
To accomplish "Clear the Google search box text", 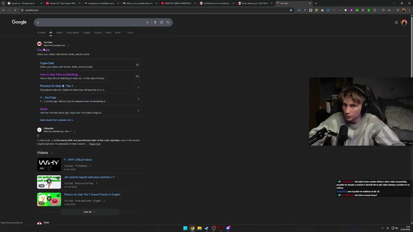I will (147, 22).
